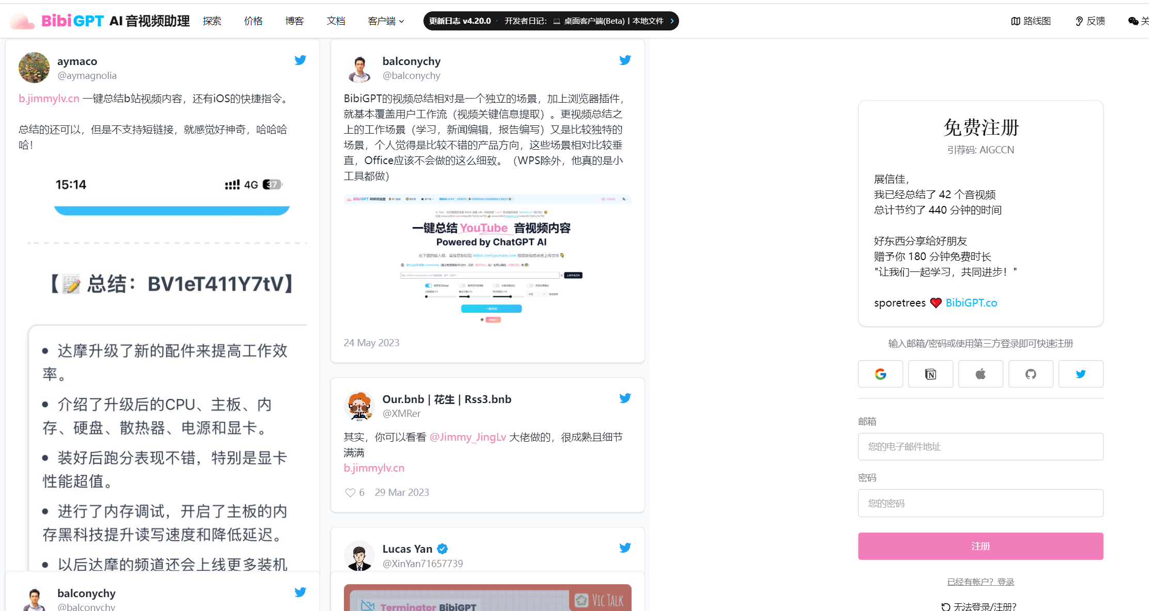Select the 探索 navigation item
Screen dimensions: 1149x611
tap(212, 21)
